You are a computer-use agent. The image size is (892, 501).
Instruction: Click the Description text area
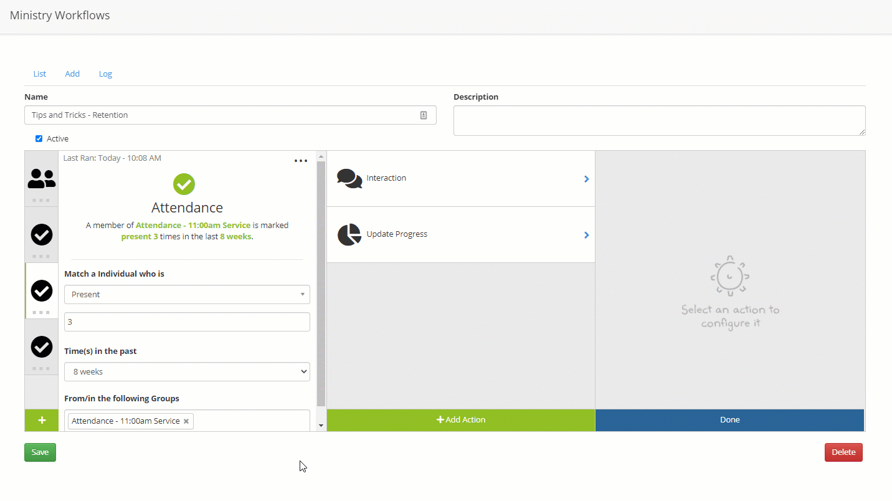[659, 120]
